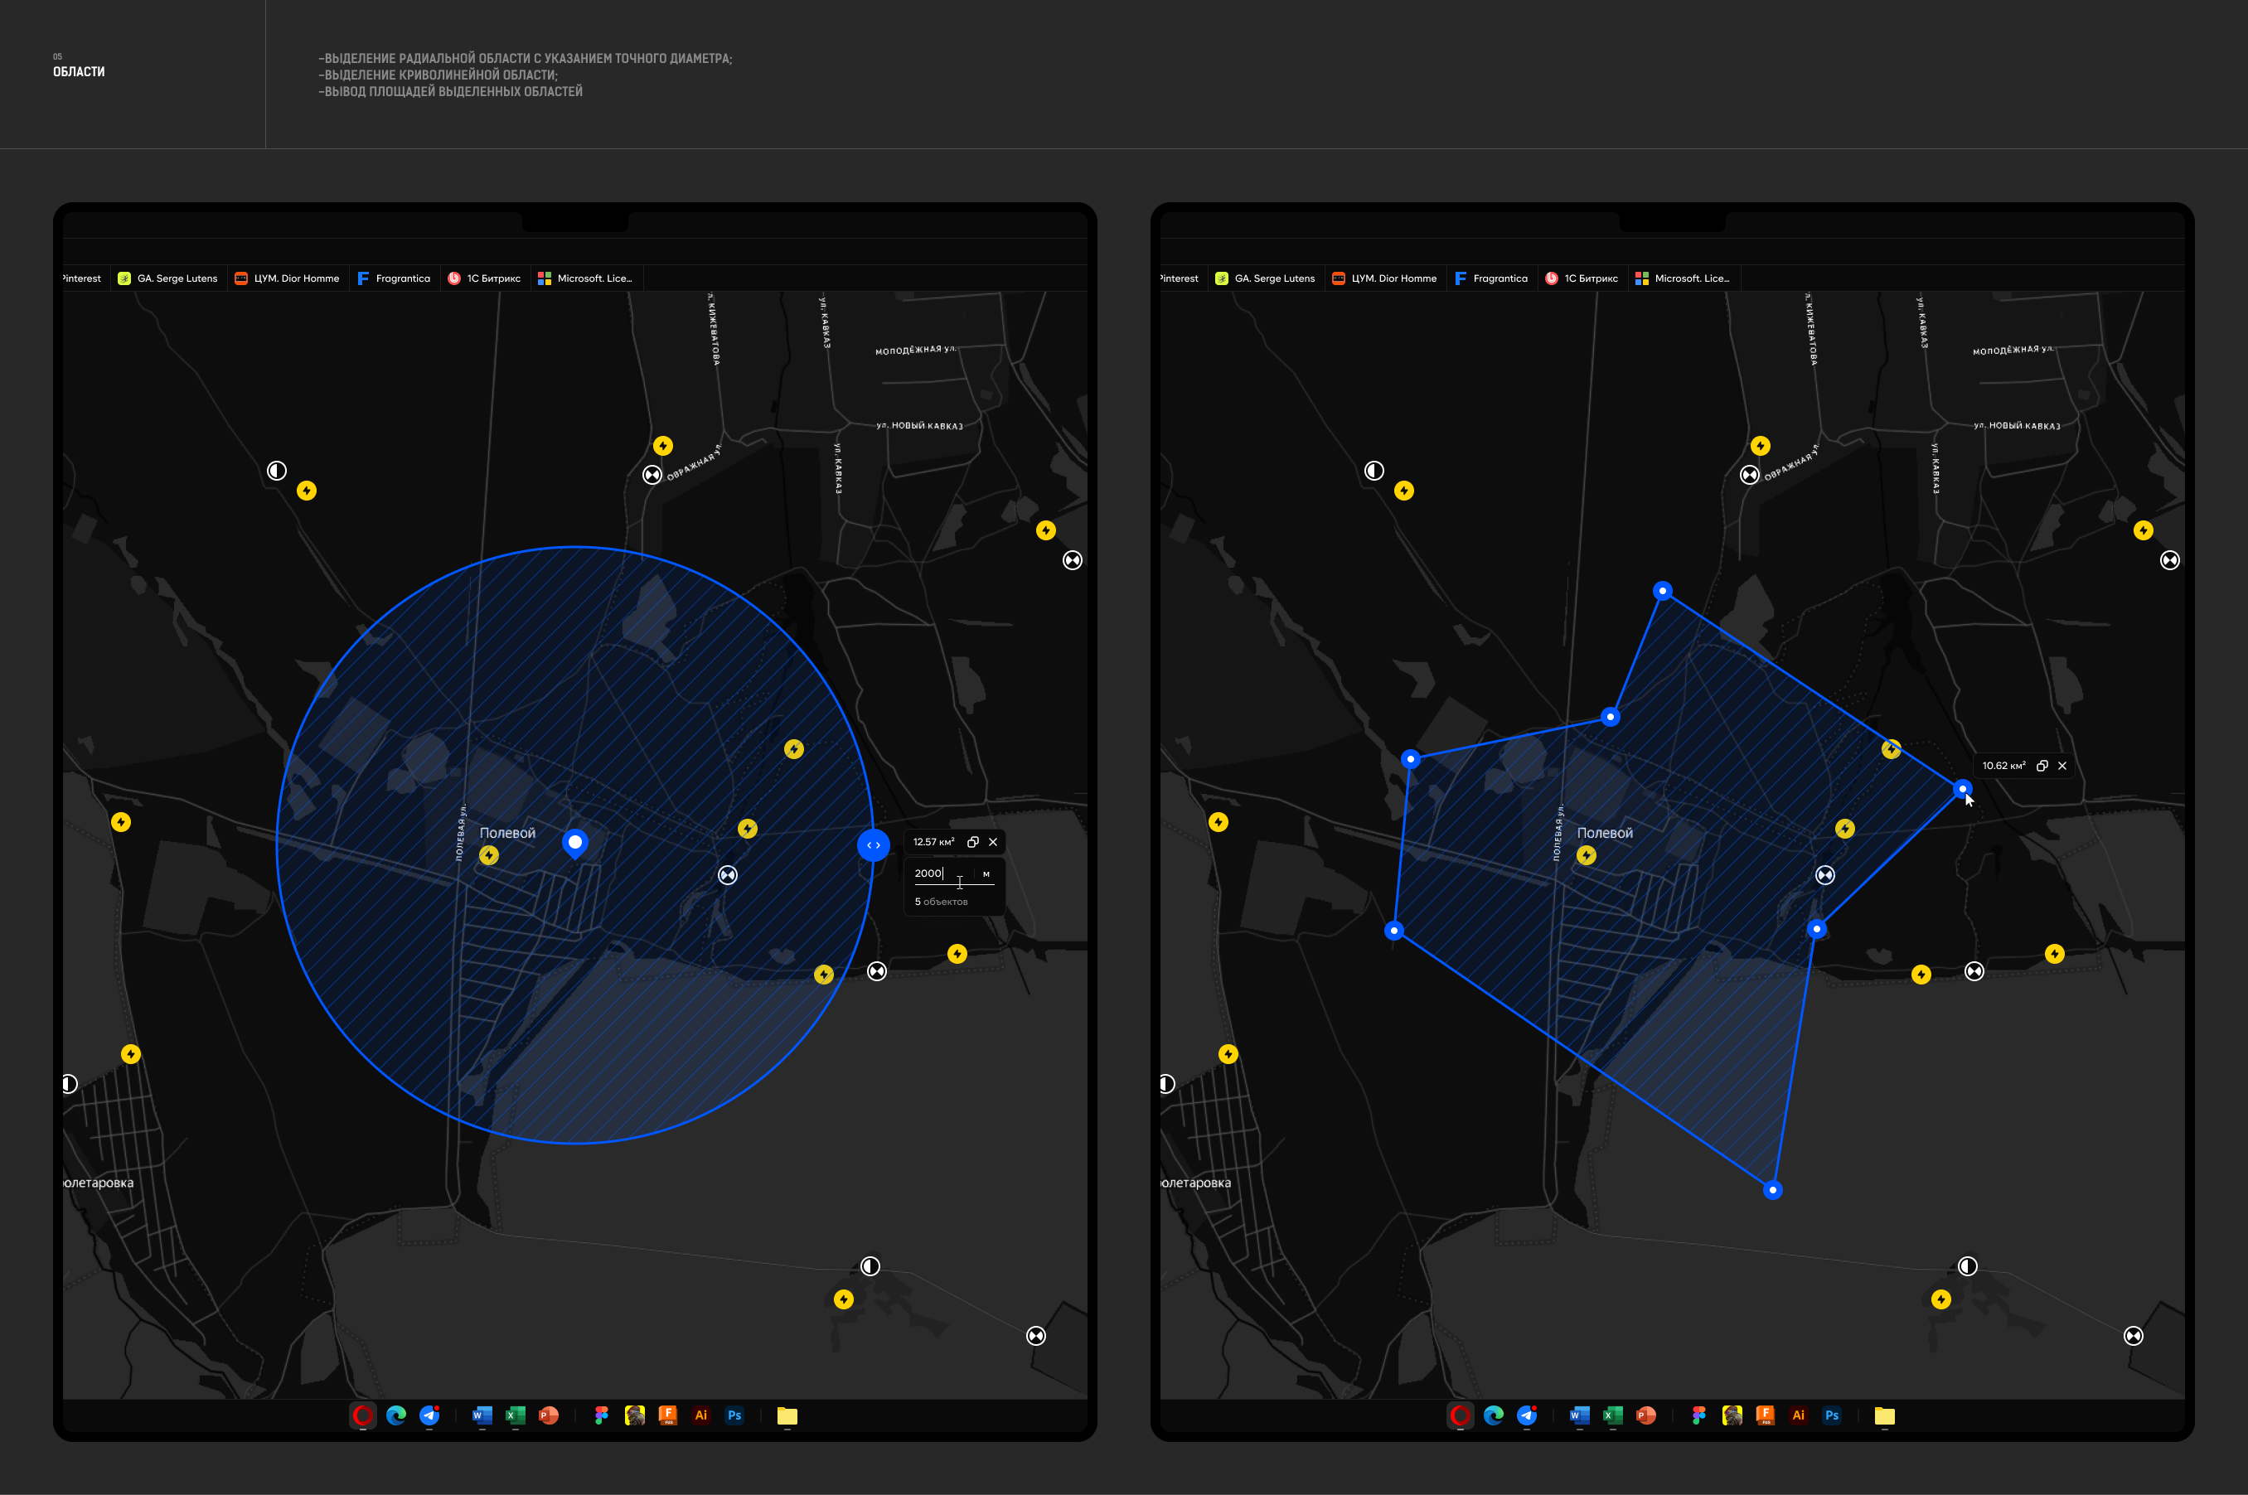The width and height of the screenshot is (2248, 1495).
Task: Click the topmost polygon vertex point
Action: pos(1663,591)
